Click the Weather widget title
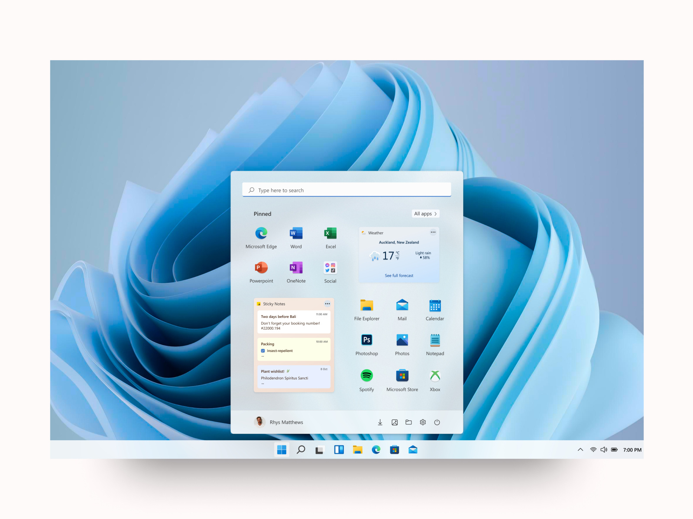This screenshot has height=519, width=693. click(376, 233)
